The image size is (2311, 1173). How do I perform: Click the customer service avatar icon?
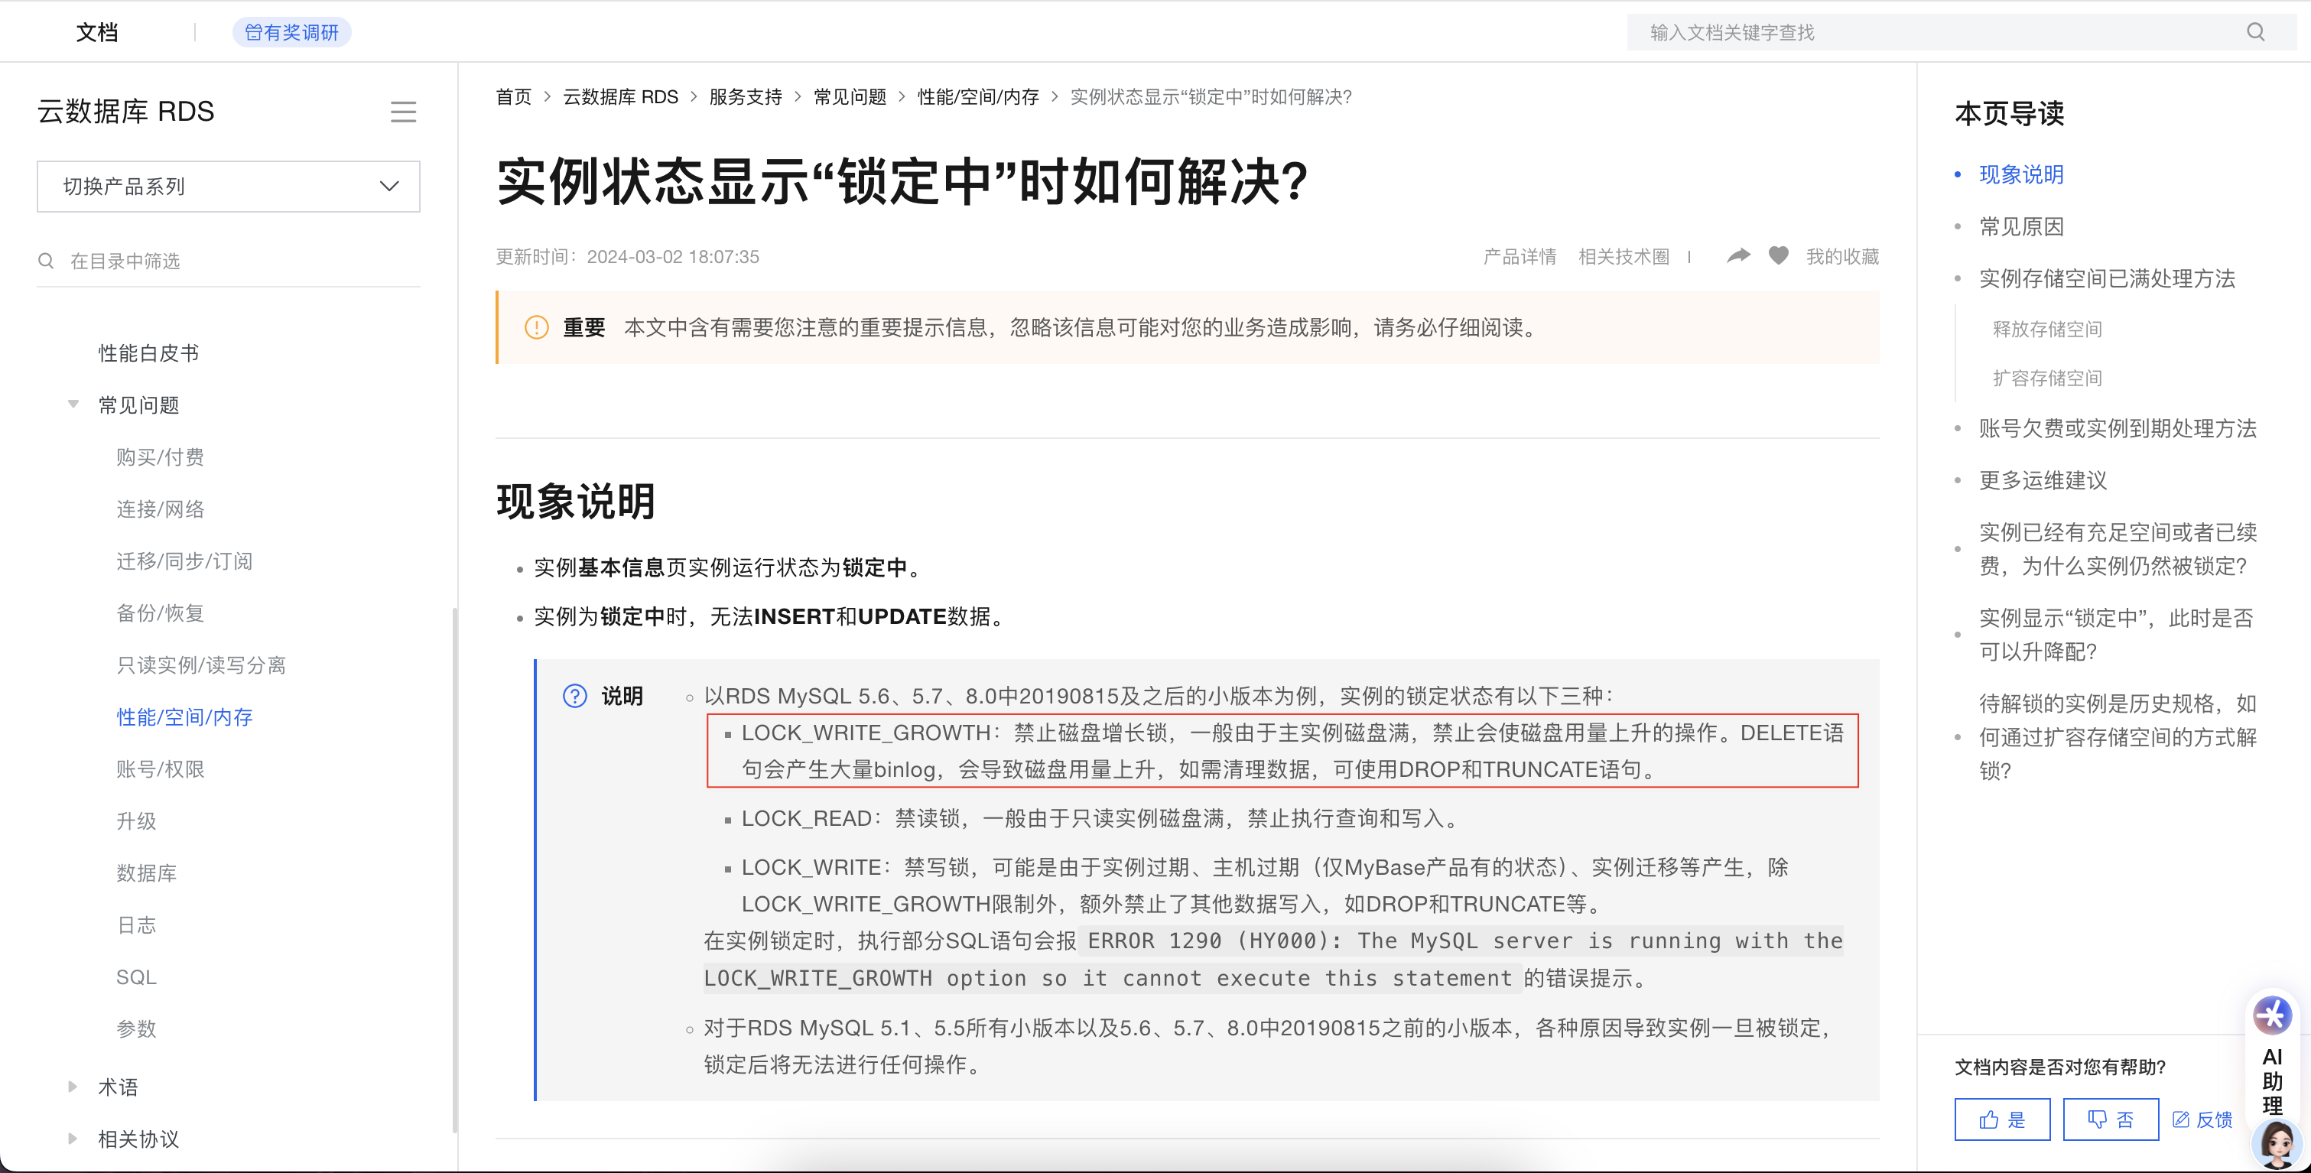2277,1143
